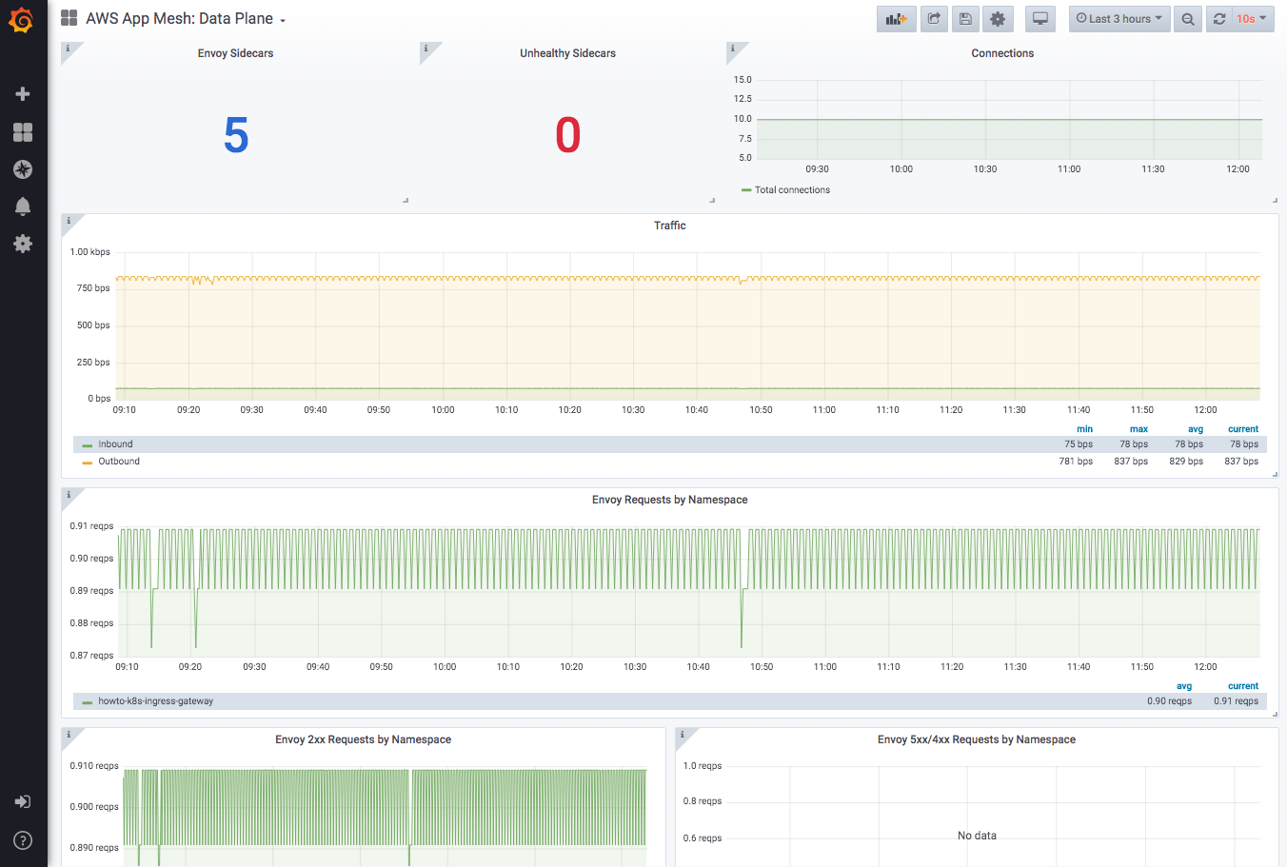This screenshot has height=867, width=1287.
Task: Toggle the Total connections legend series
Action: 792,190
